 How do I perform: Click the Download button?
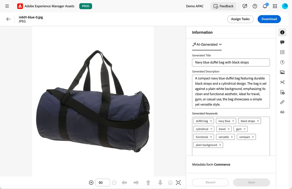coord(269,19)
